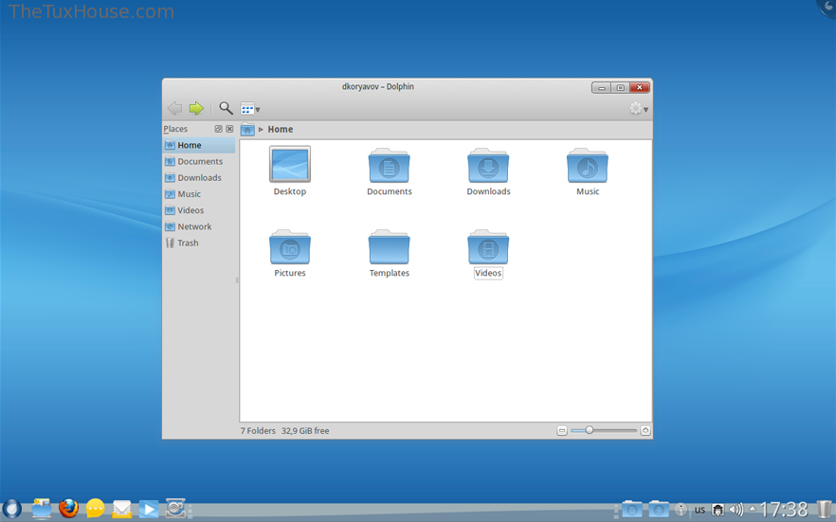
Task: Open Network from the Places sidebar
Action: point(194,227)
